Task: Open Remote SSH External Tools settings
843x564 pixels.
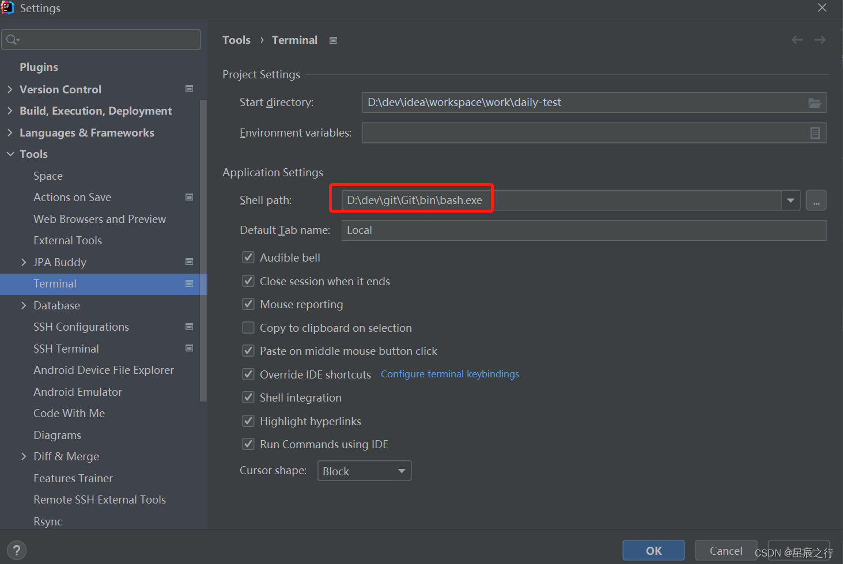Action: [100, 499]
